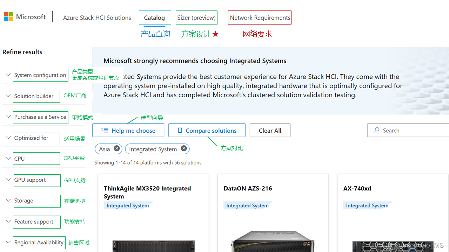Click the Regional Availability filter label
This screenshot has width=449, height=252.
(x=39, y=242)
